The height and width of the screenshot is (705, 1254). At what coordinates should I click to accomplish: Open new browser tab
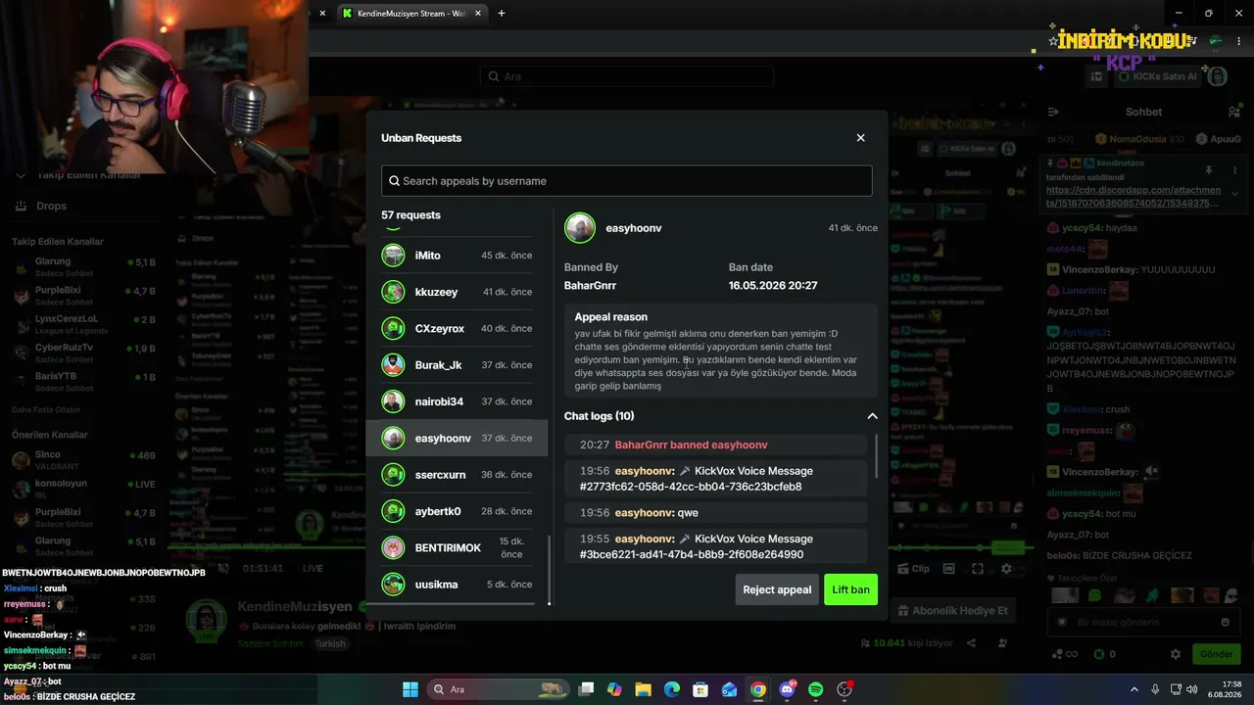[x=502, y=13]
